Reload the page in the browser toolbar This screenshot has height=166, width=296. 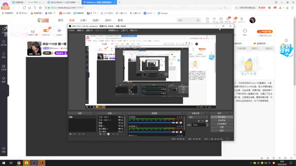click(x=24, y=8)
